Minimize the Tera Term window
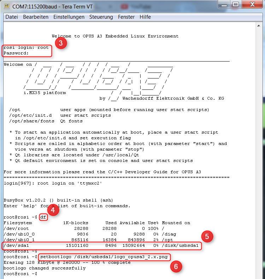The height and width of the screenshot is (279, 265). point(224,5)
